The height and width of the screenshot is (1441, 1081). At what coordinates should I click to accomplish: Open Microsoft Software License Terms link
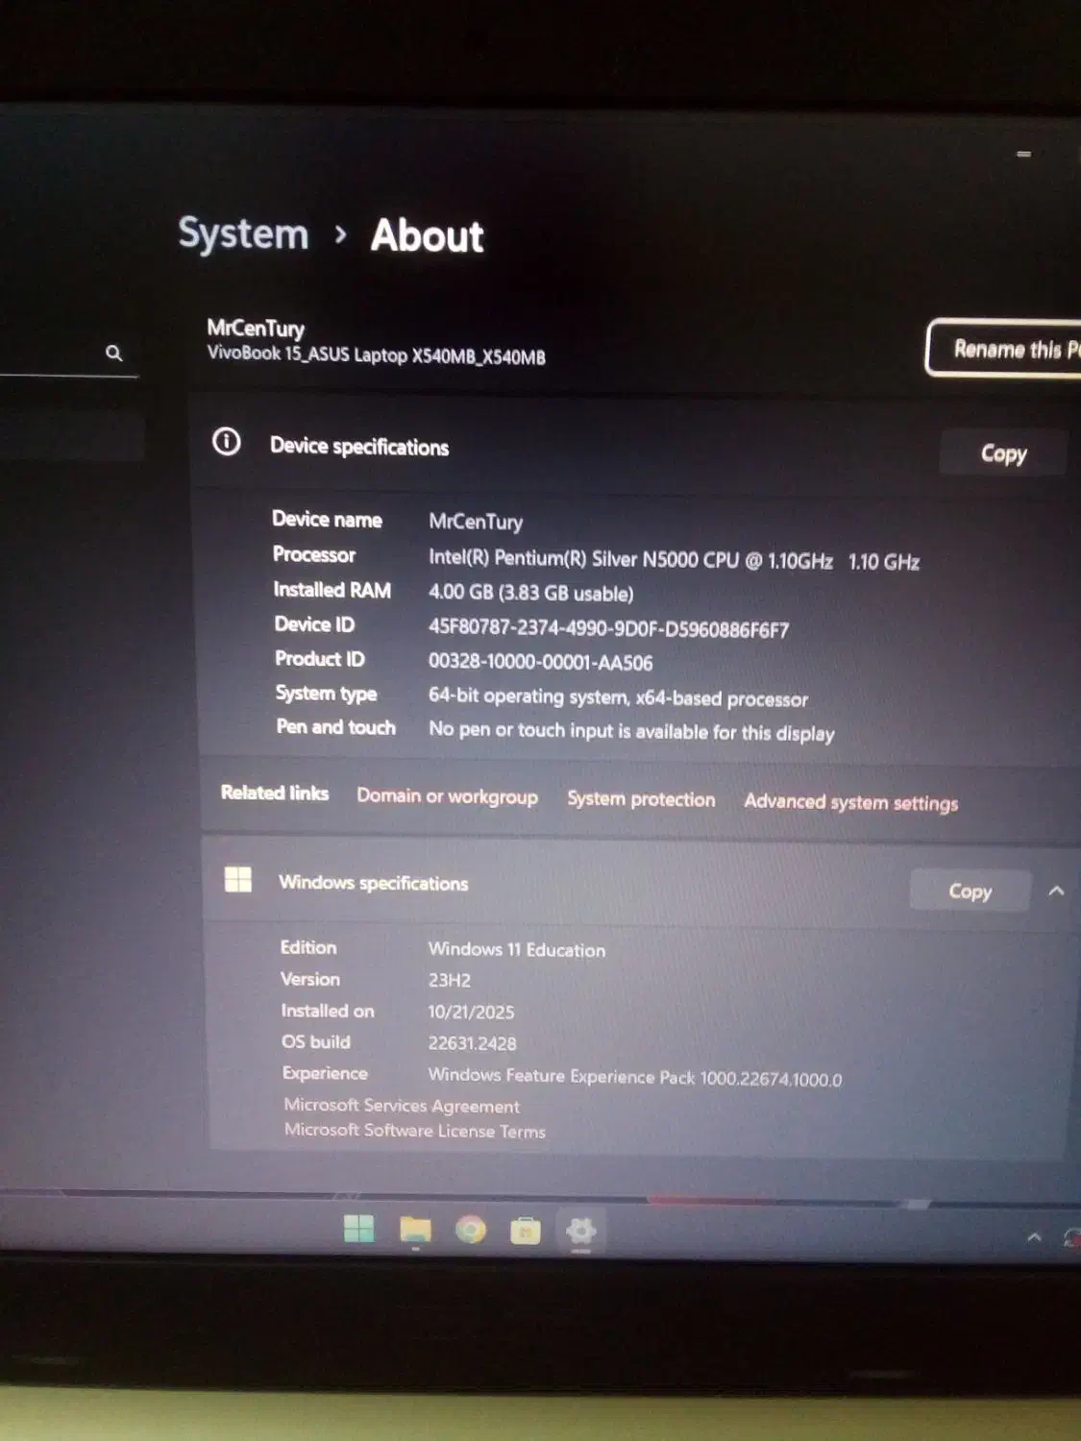(414, 1131)
